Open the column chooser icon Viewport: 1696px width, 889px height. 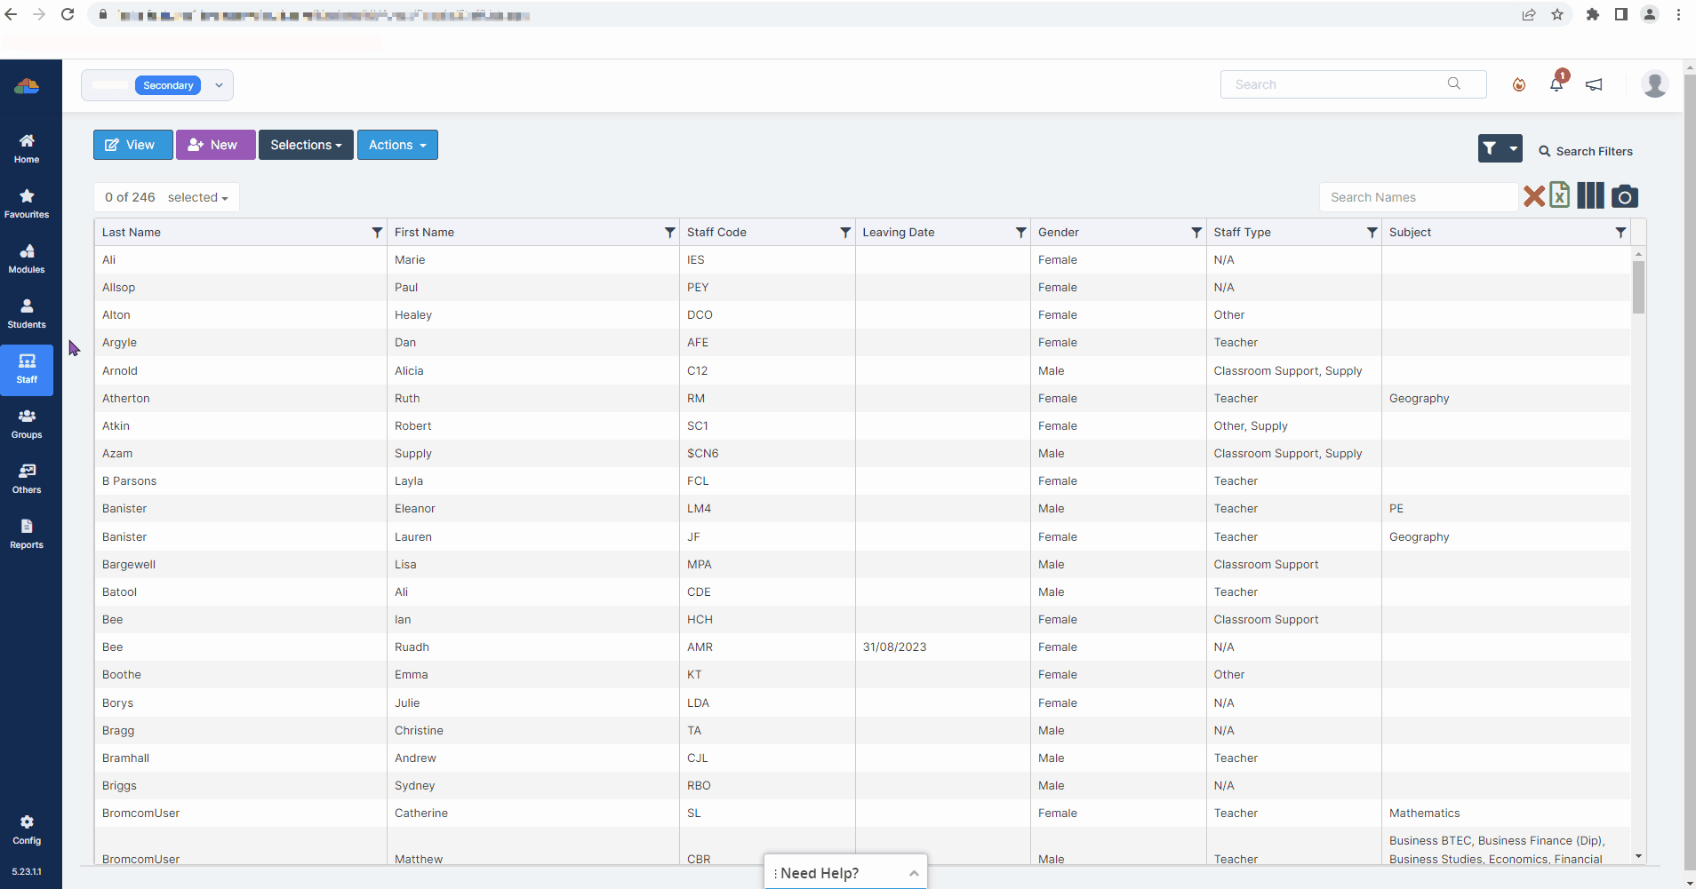[1590, 196]
